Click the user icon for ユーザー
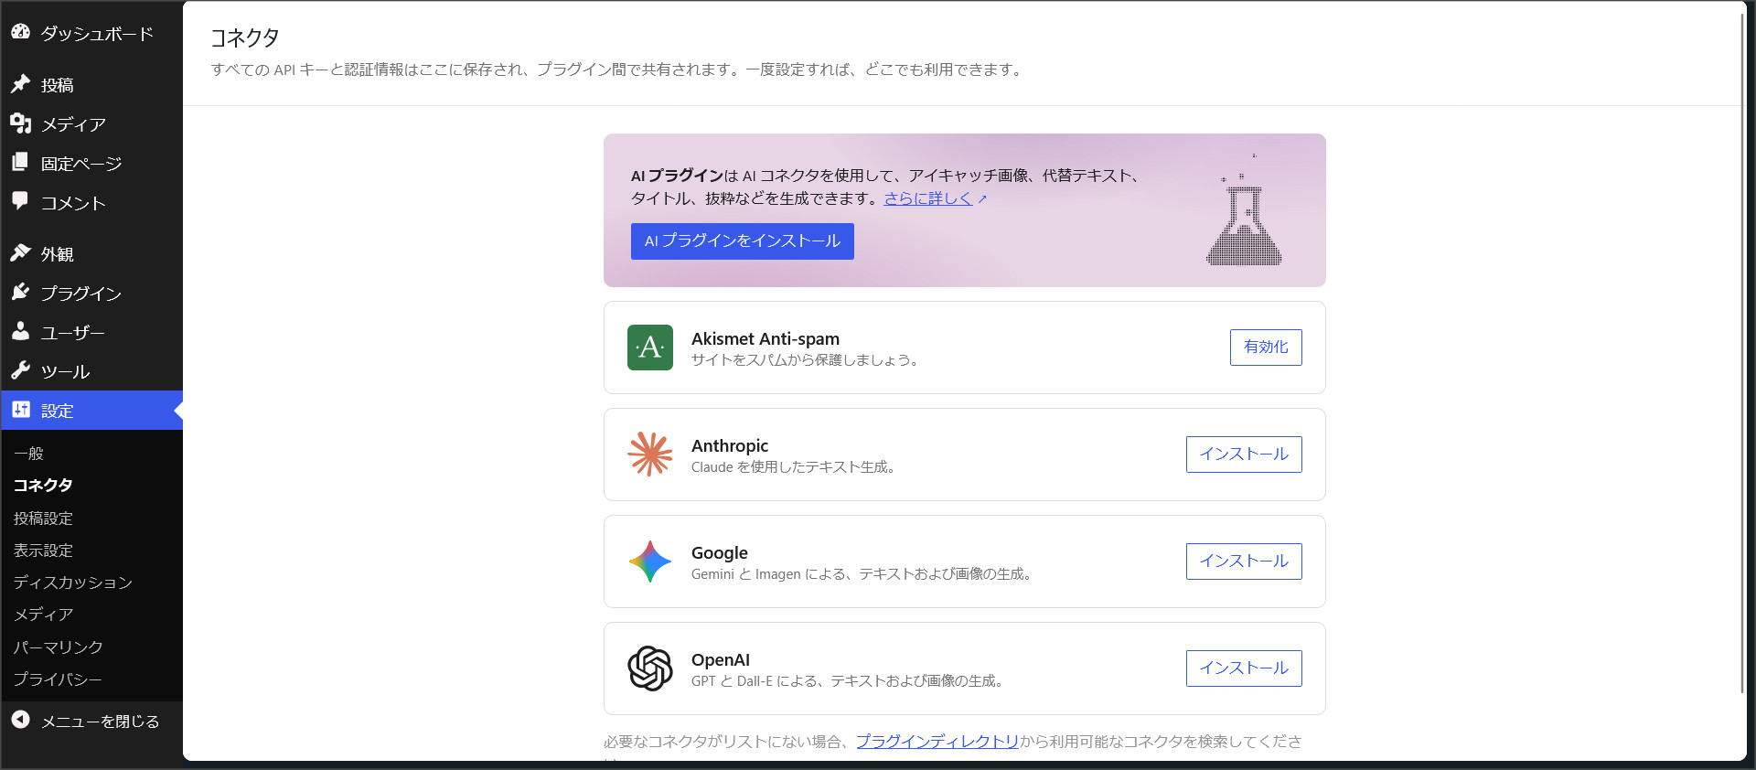This screenshot has width=1756, height=770. coord(20,331)
